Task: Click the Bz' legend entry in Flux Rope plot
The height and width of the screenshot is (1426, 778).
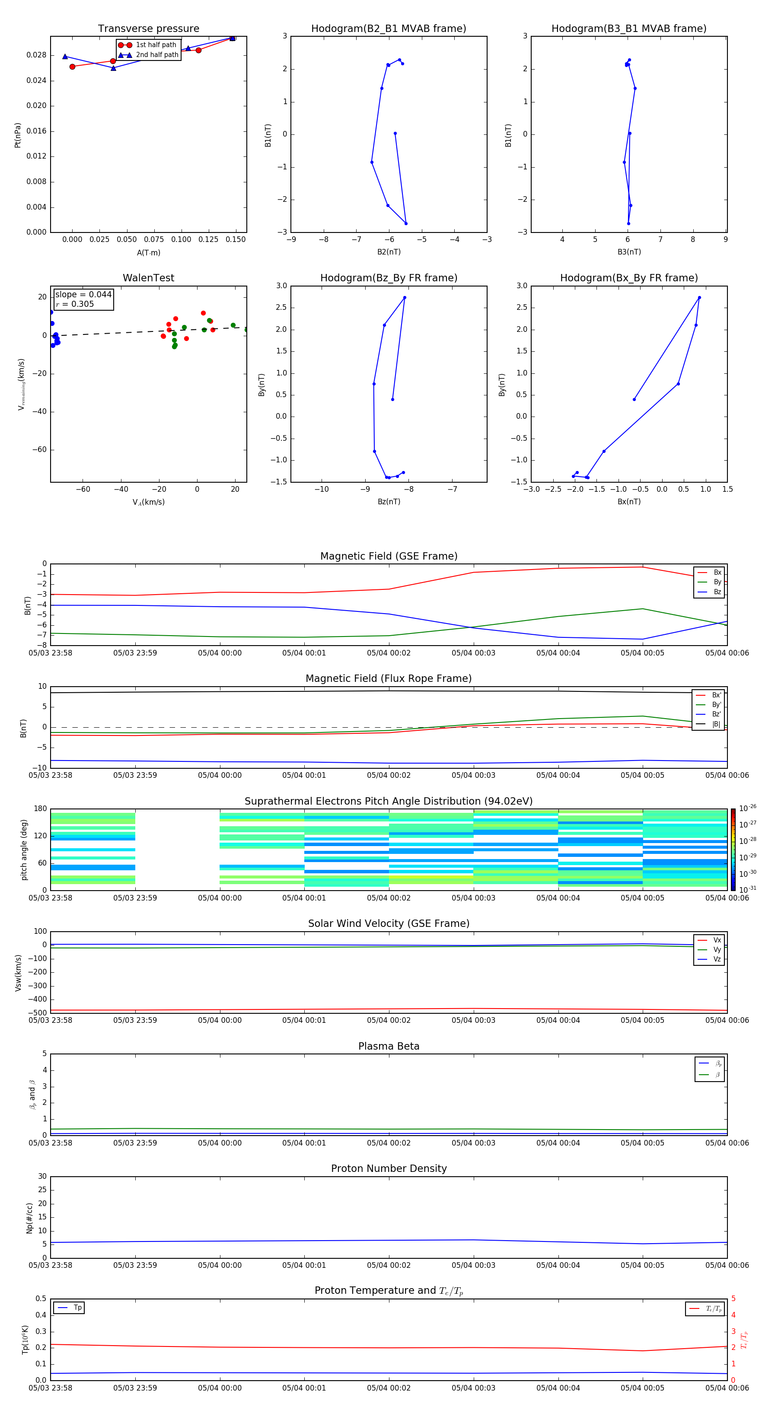Action: [708, 714]
